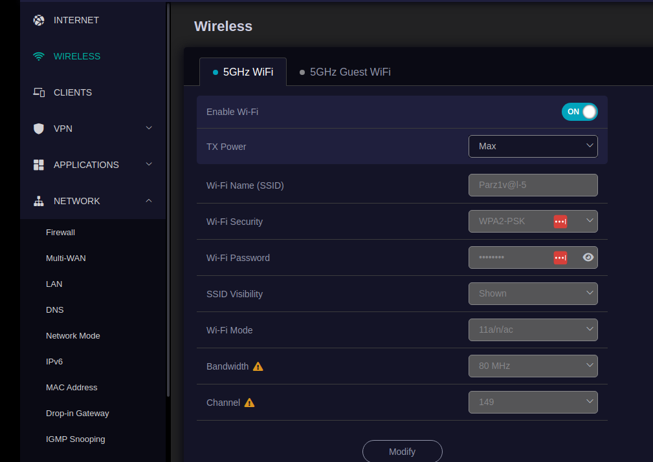Open the Firewall submenu item
This screenshot has height=462, width=653.
pos(60,232)
